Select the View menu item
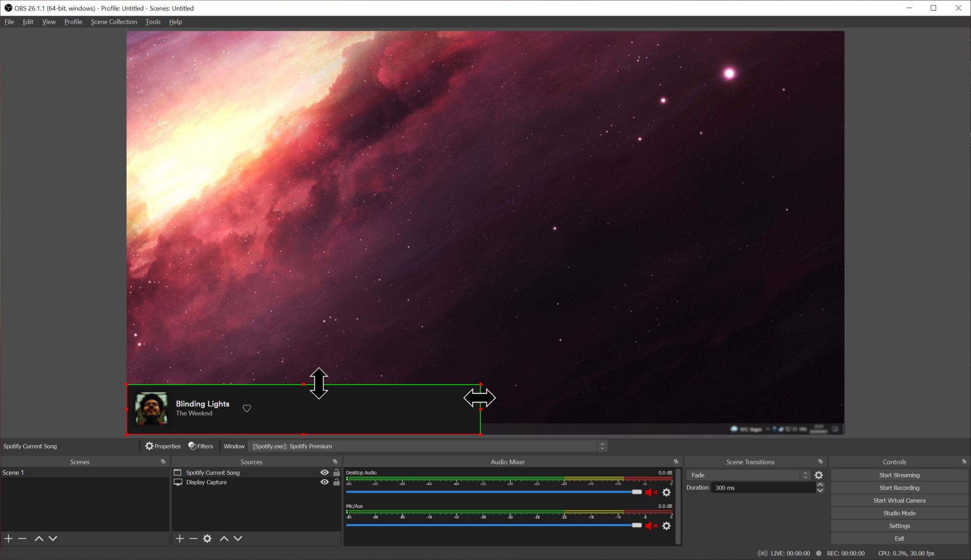Viewport: 971px width, 560px height. (49, 21)
